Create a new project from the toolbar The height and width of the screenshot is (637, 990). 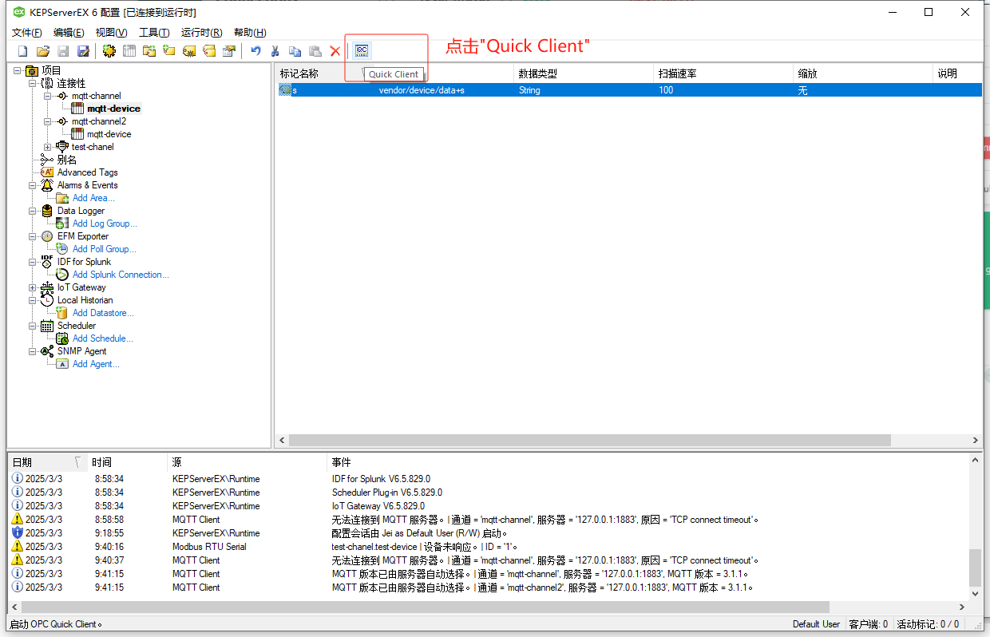tap(22, 51)
